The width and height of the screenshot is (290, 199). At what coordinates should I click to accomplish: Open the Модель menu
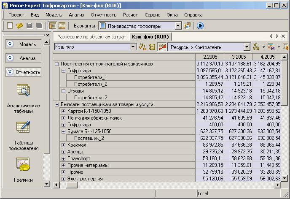tap(54, 15)
